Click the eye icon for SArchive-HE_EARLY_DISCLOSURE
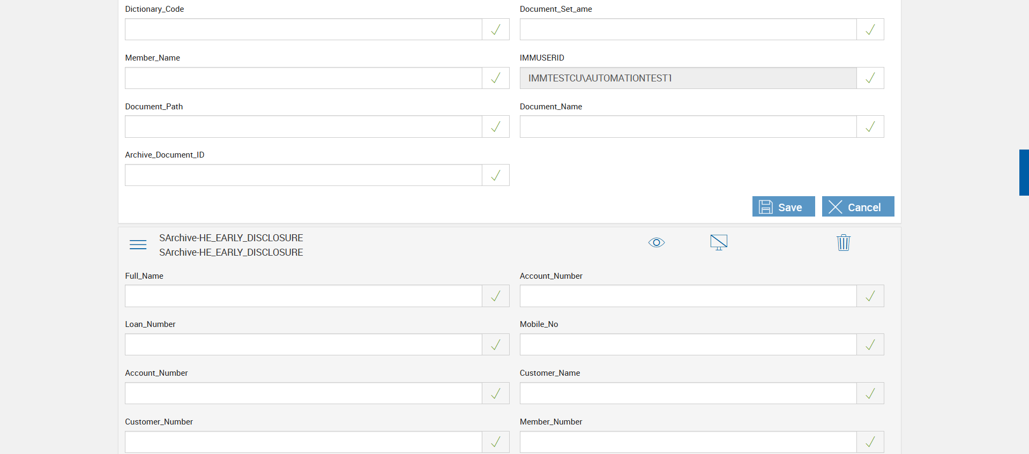Image resolution: width=1029 pixels, height=454 pixels. [x=656, y=243]
